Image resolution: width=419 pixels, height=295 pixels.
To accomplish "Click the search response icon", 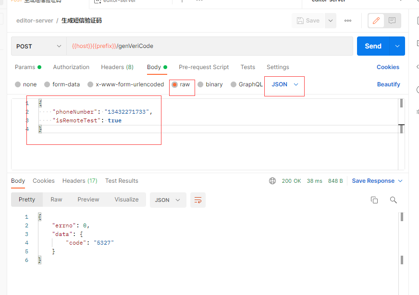I will (x=393, y=200).
